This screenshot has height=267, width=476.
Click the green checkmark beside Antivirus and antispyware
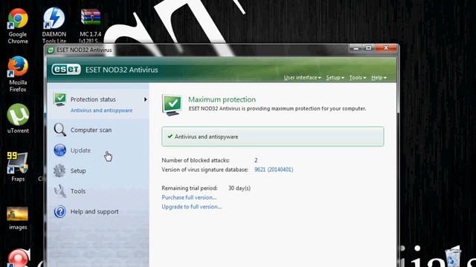(170, 136)
